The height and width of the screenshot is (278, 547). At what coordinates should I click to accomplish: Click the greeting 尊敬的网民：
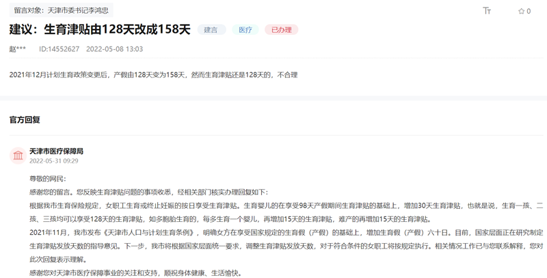click(x=48, y=179)
